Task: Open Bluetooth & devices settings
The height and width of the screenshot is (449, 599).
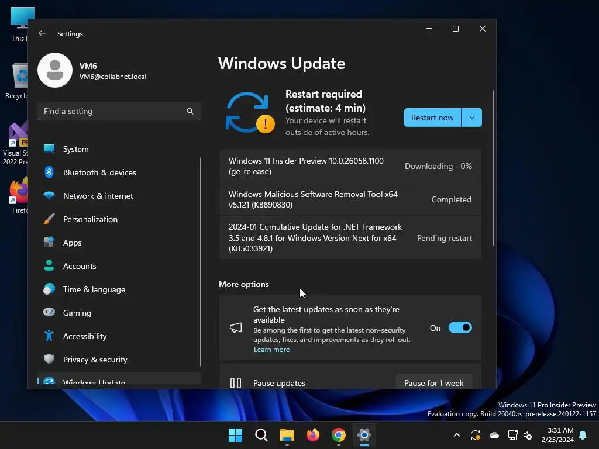Action: [119, 172]
